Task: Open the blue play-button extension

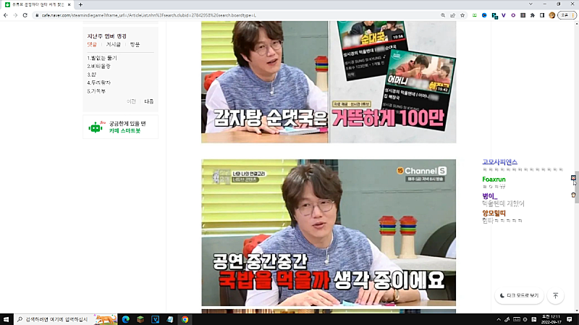Action: [x=484, y=15]
